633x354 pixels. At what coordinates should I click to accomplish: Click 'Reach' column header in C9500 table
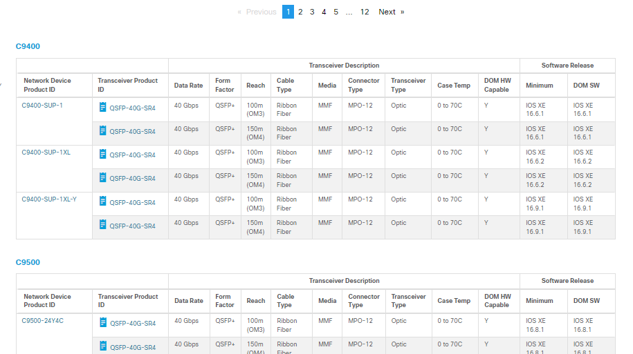click(x=256, y=301)
